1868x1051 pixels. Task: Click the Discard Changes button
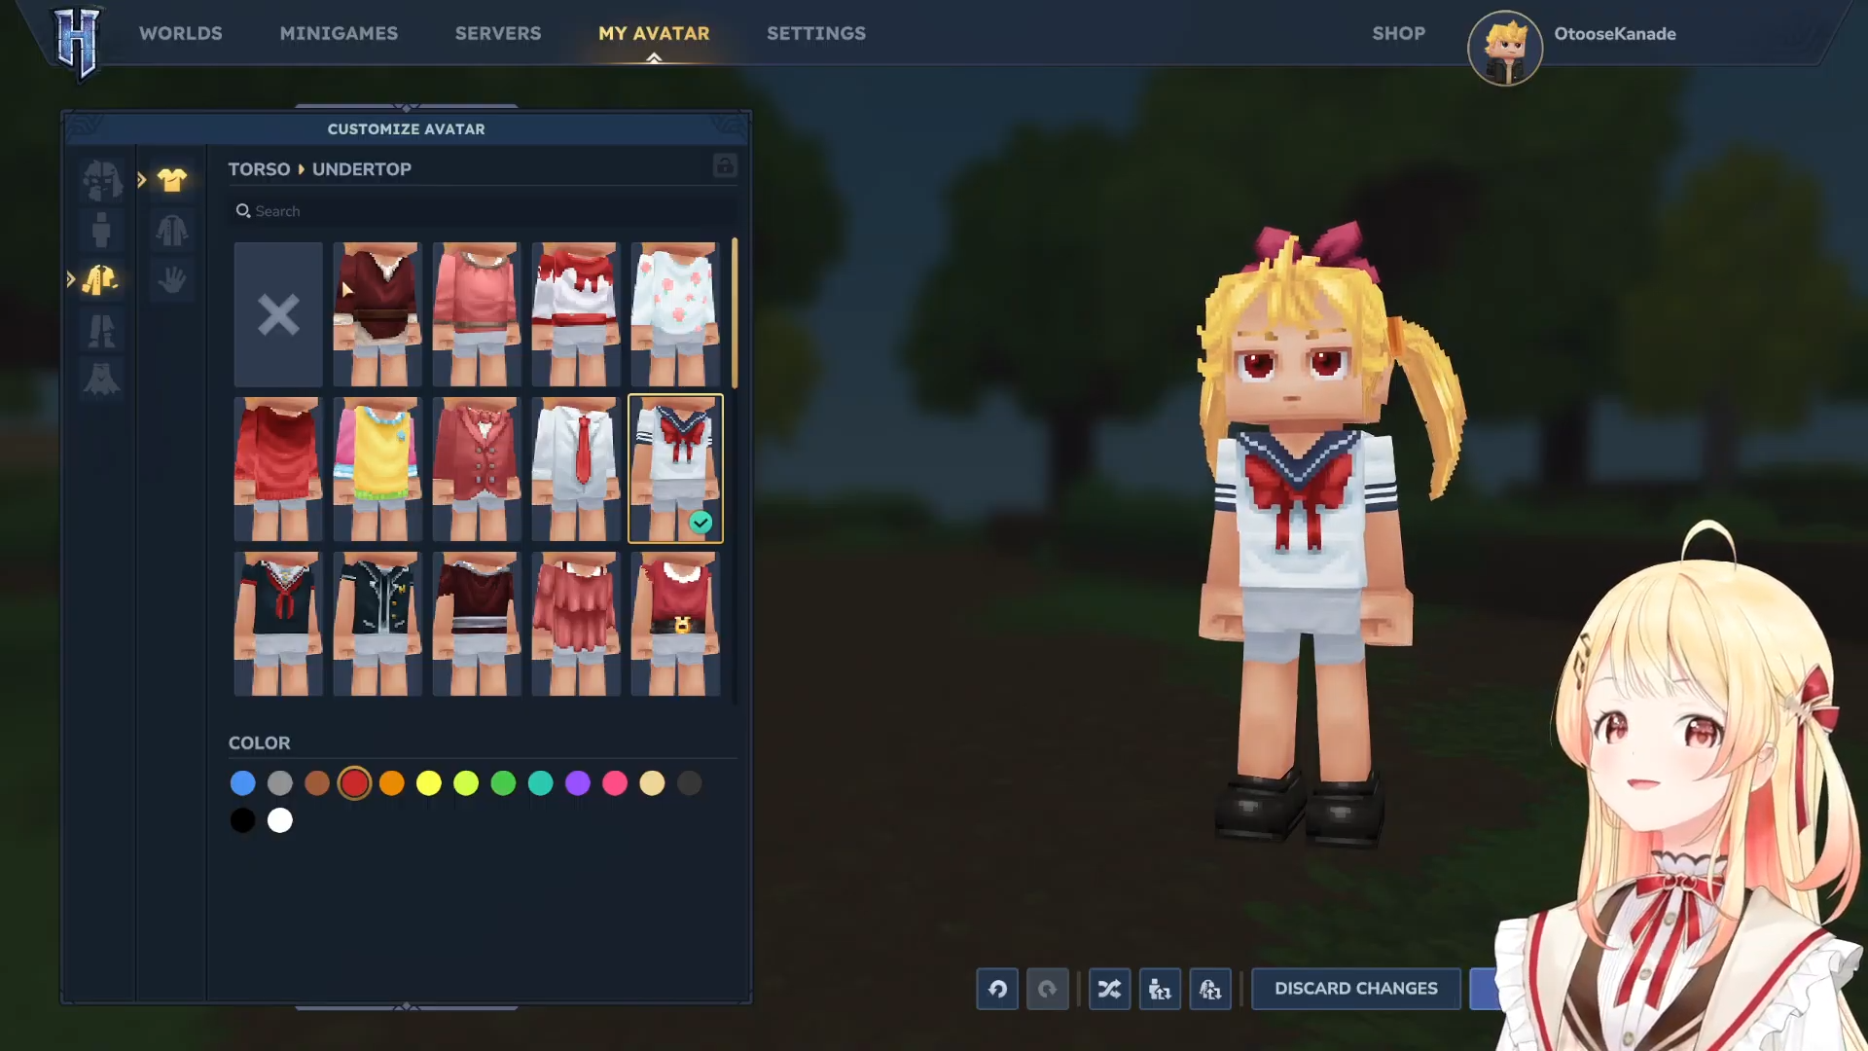coord(1355,989)
